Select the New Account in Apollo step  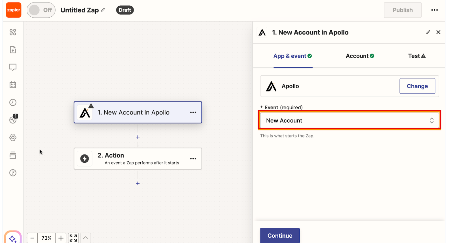tap(138, 112)
